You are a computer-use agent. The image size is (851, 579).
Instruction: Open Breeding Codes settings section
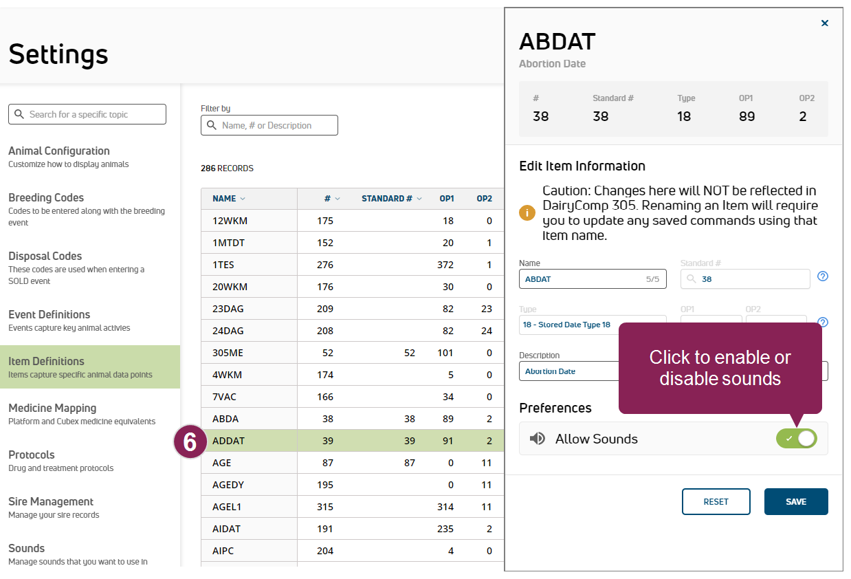tap(46, 198)
